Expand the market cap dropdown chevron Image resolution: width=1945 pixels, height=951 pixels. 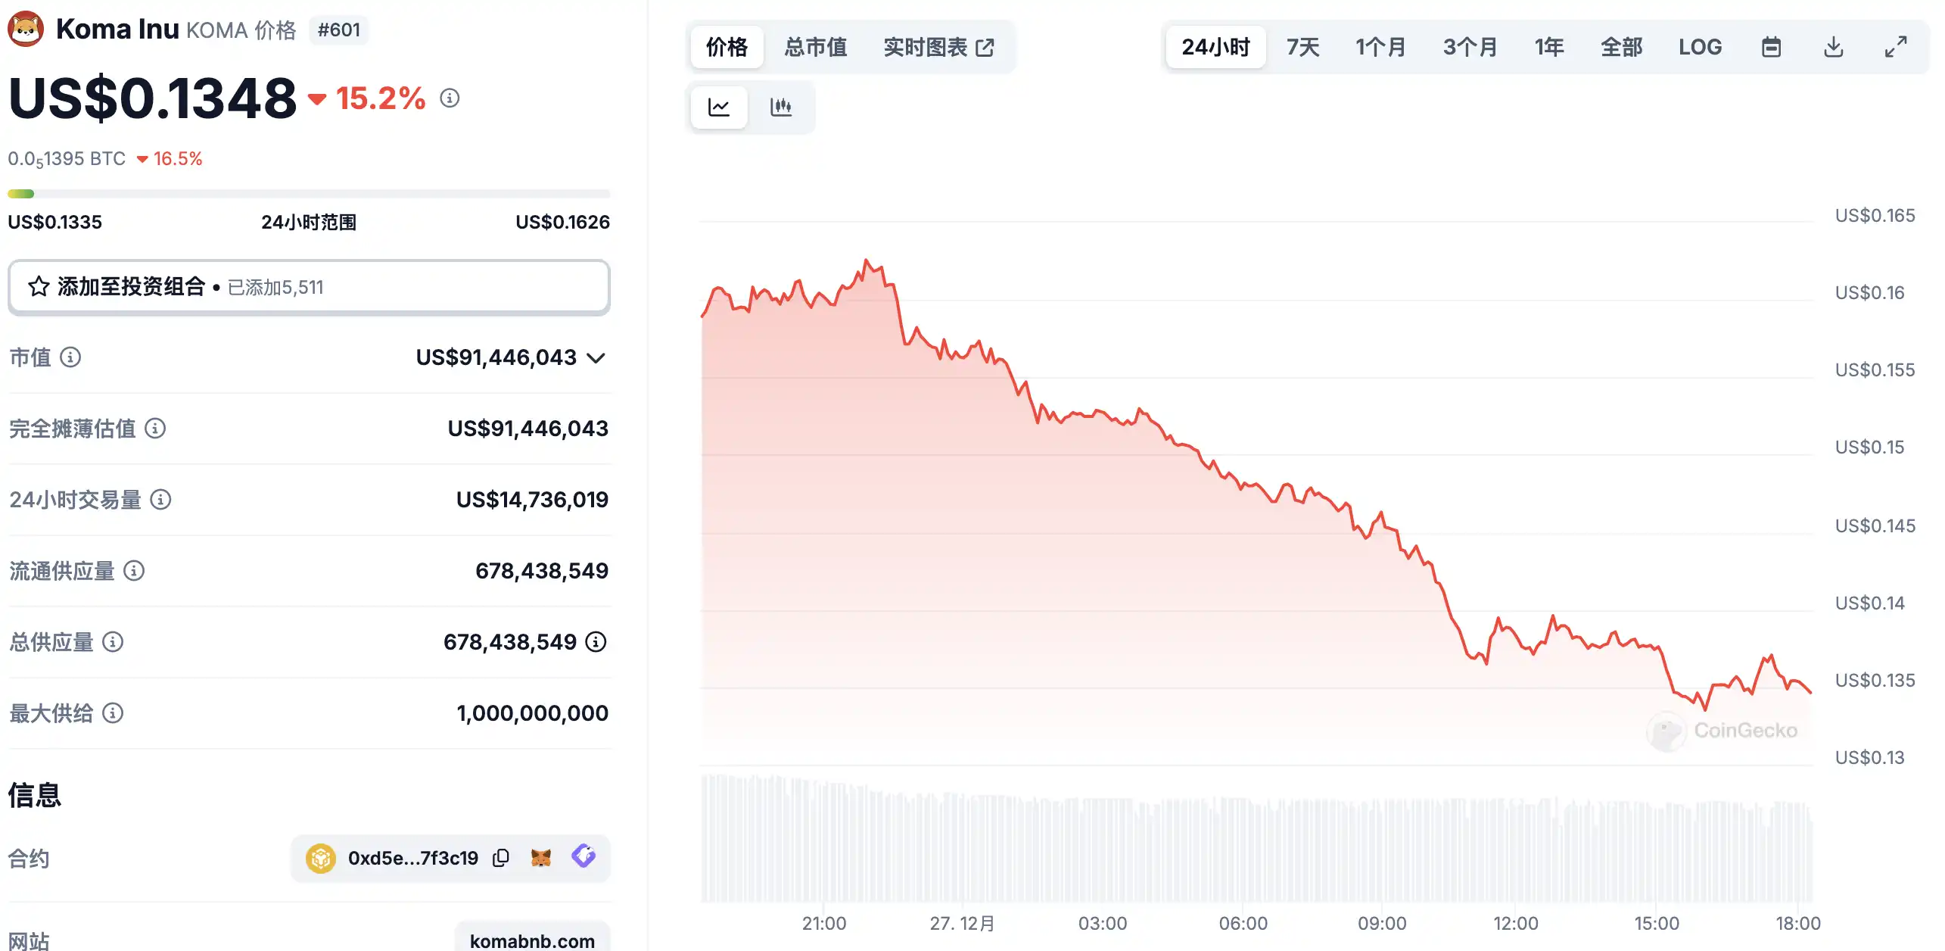[596, 358]
